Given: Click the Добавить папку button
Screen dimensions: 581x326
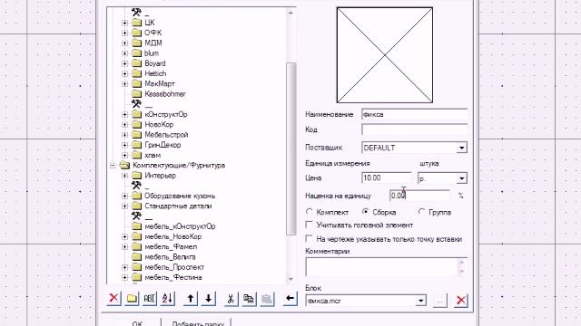Looking at the screenshot, I should point(198,323).
